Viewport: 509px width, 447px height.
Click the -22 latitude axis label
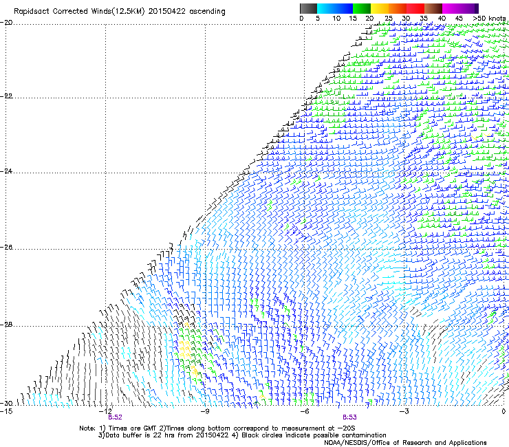6,96
